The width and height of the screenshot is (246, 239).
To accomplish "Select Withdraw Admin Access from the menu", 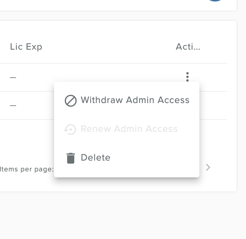I will pyautogui.click(x=127, y=100).
